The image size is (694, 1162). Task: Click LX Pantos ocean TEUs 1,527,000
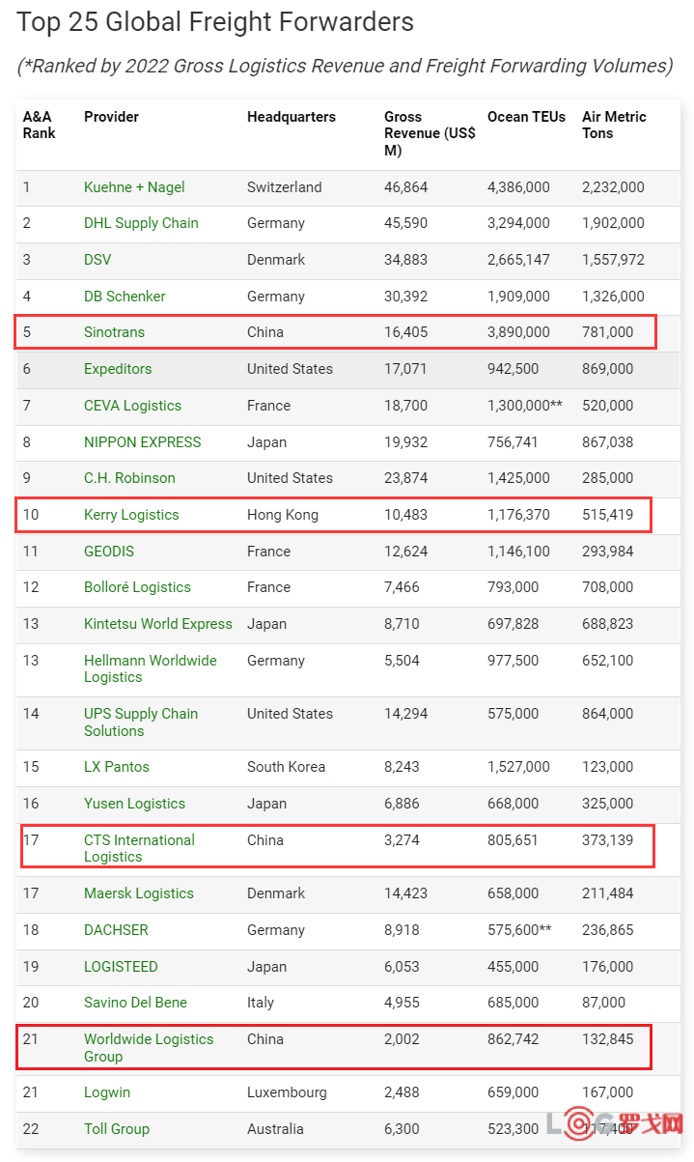coord(518,767)
